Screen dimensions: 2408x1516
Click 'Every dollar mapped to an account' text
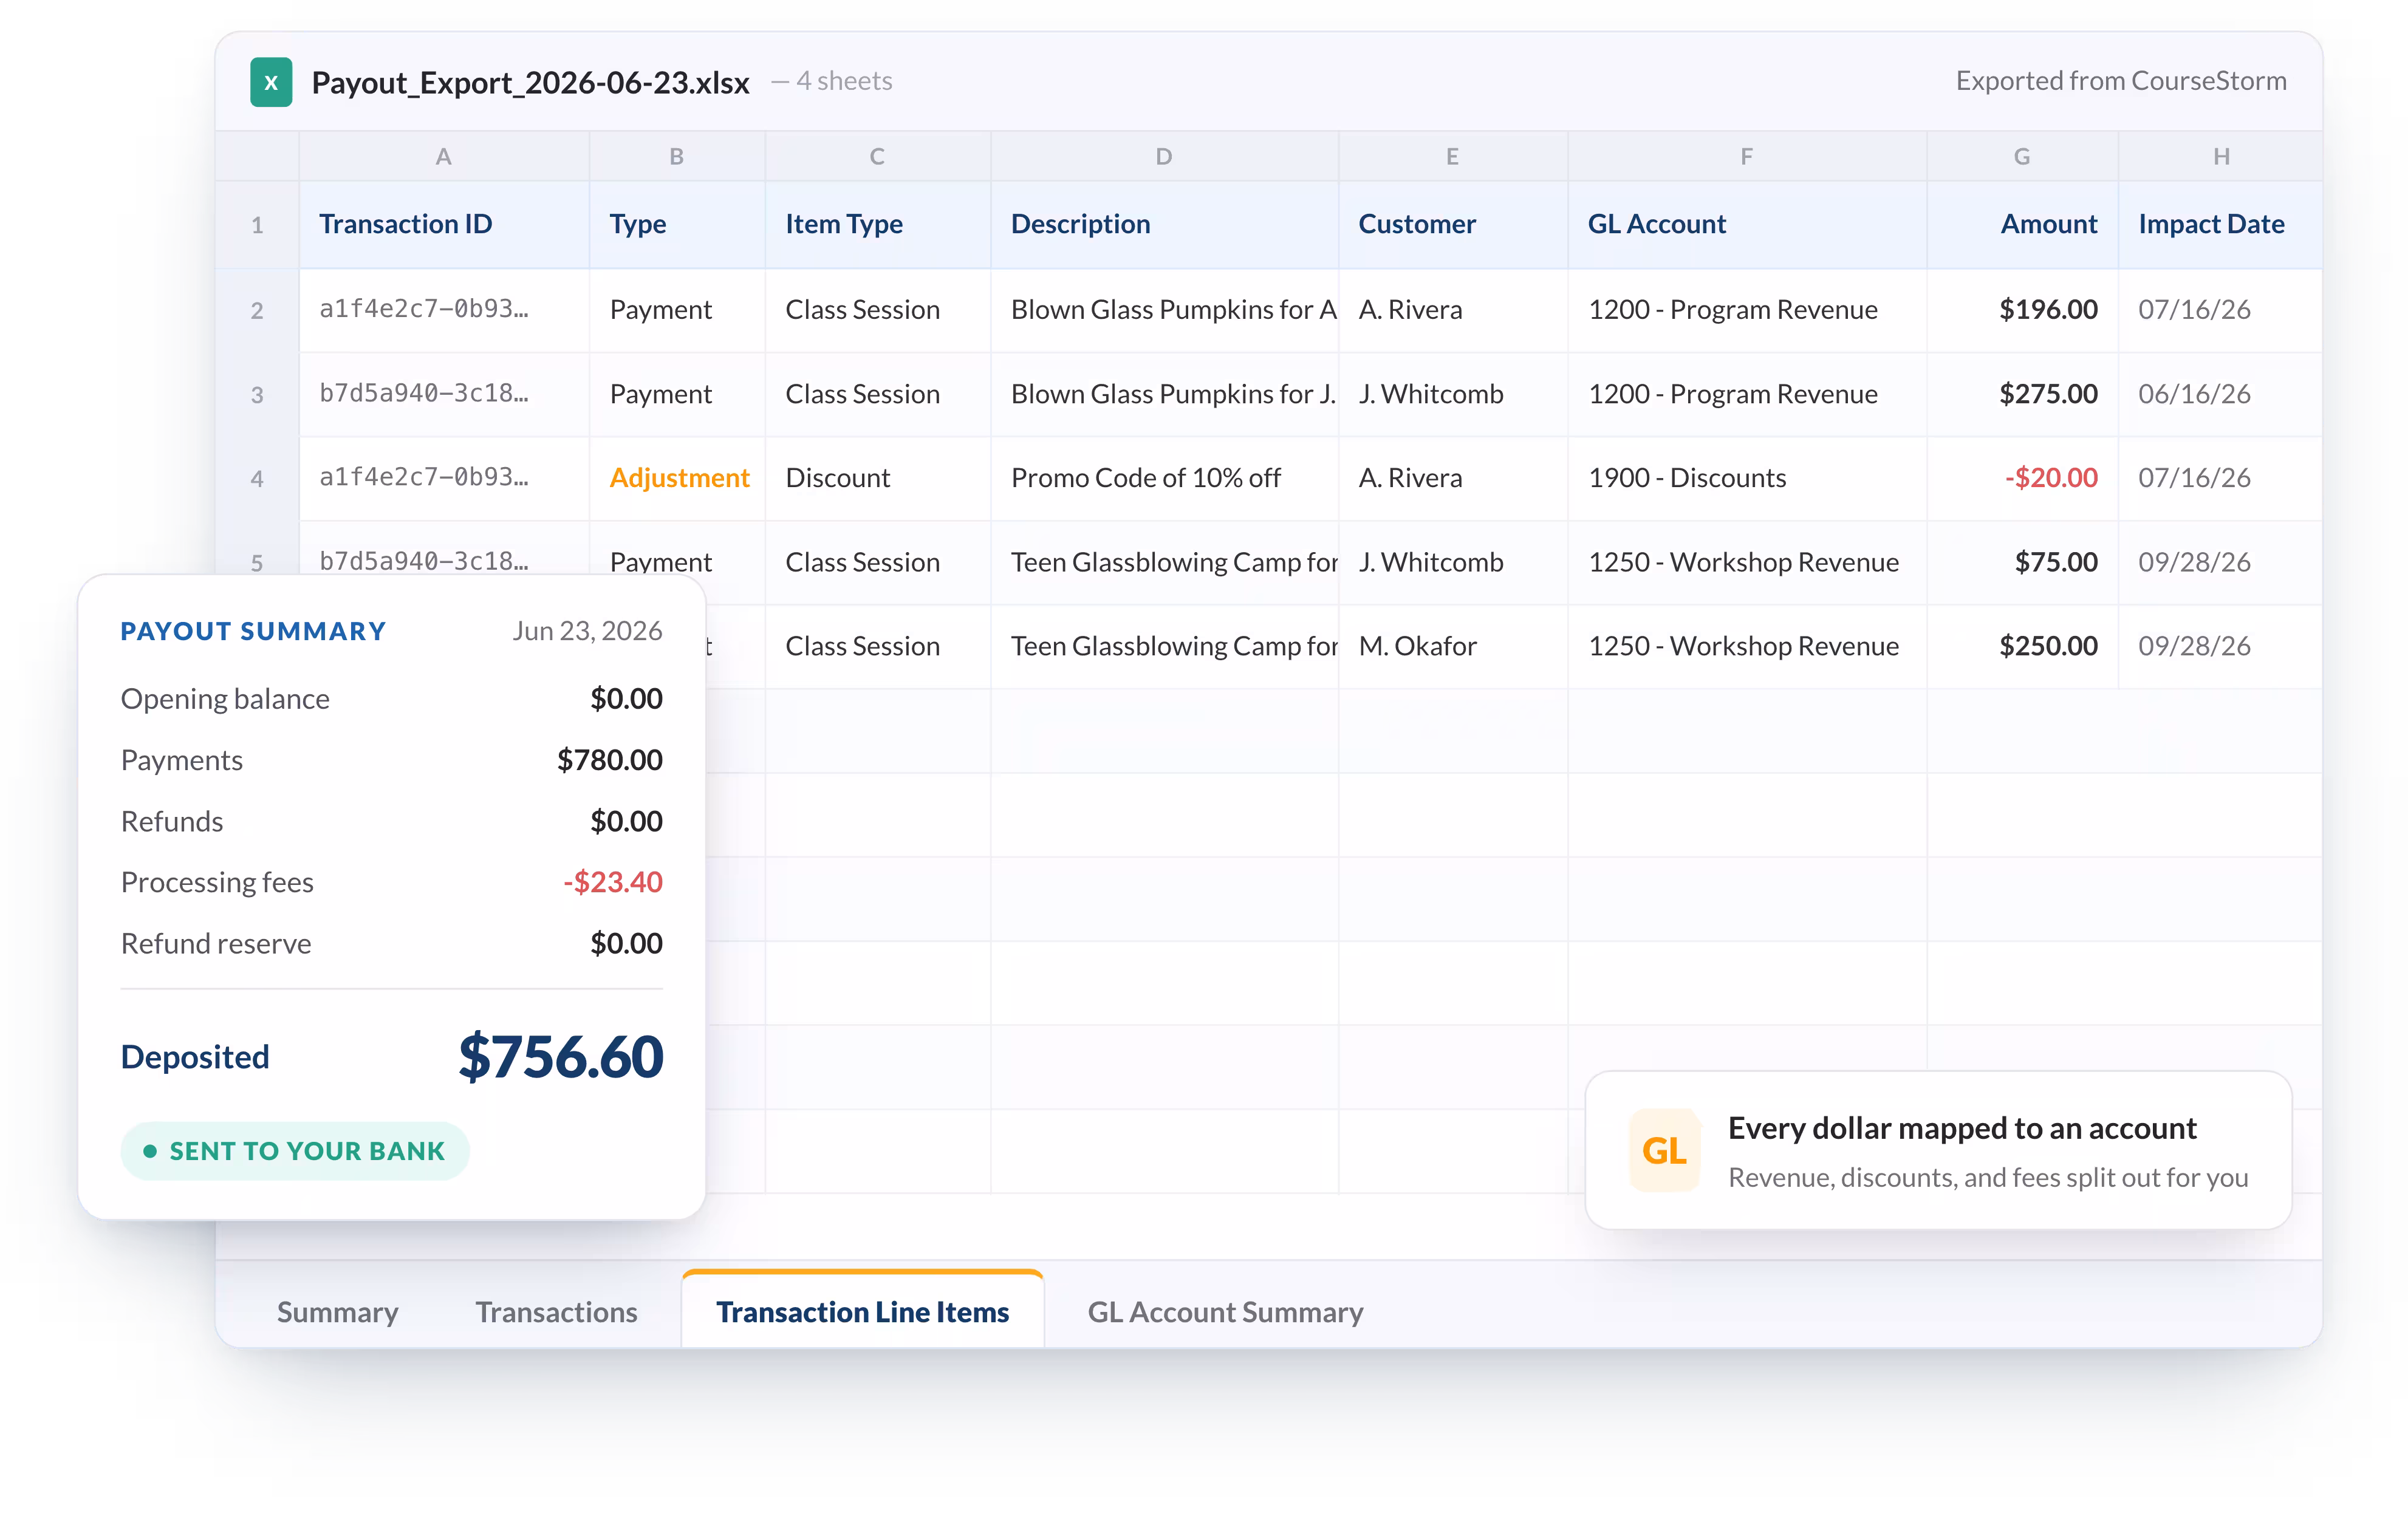1962,1128
